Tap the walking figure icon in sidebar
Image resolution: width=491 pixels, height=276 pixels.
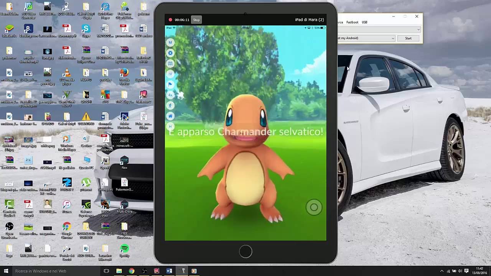click(x=170, y=105)
